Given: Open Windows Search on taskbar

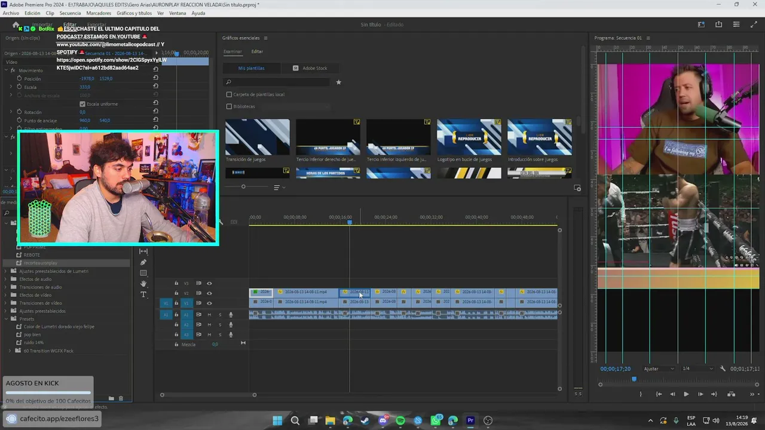Looking at the screenshot, I should (295, 420).
